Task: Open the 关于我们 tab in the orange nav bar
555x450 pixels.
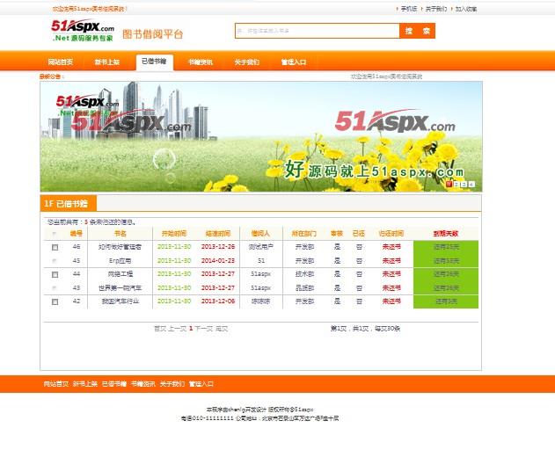Action: [247, 62]
